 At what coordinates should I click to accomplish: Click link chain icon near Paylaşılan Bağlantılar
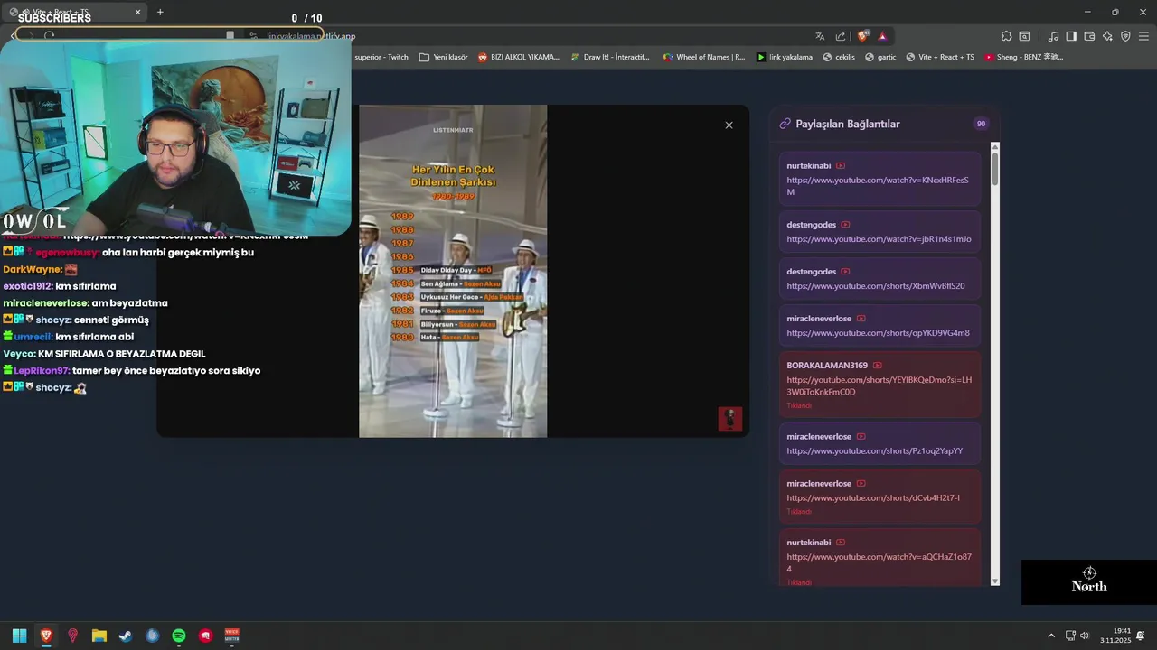785,124
